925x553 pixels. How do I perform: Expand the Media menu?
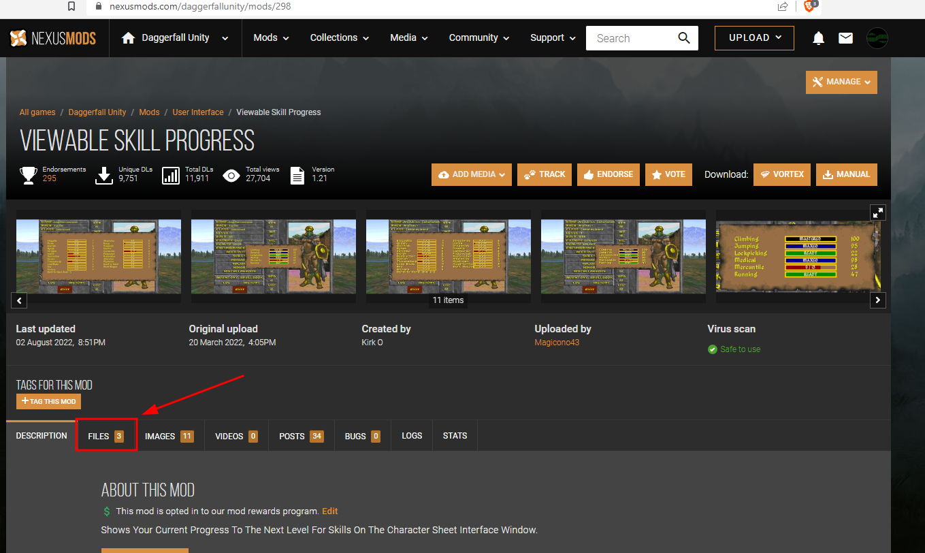pos(409,38)
